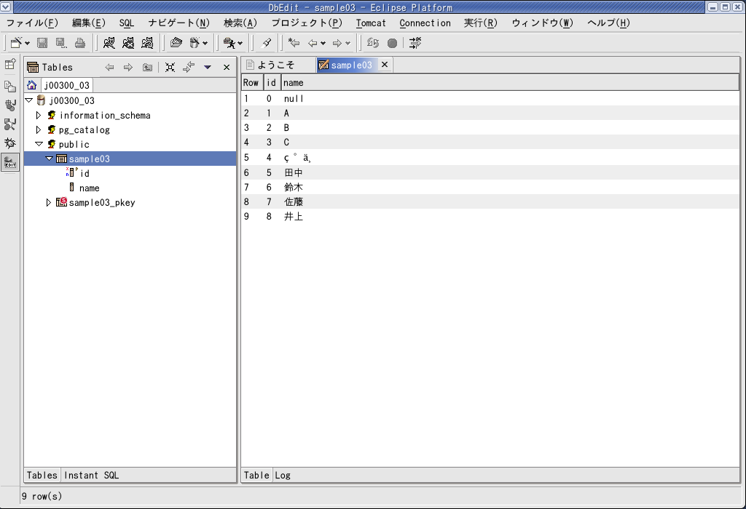
Task: Open the 編集(E) menu
Action: click(88, 23)
